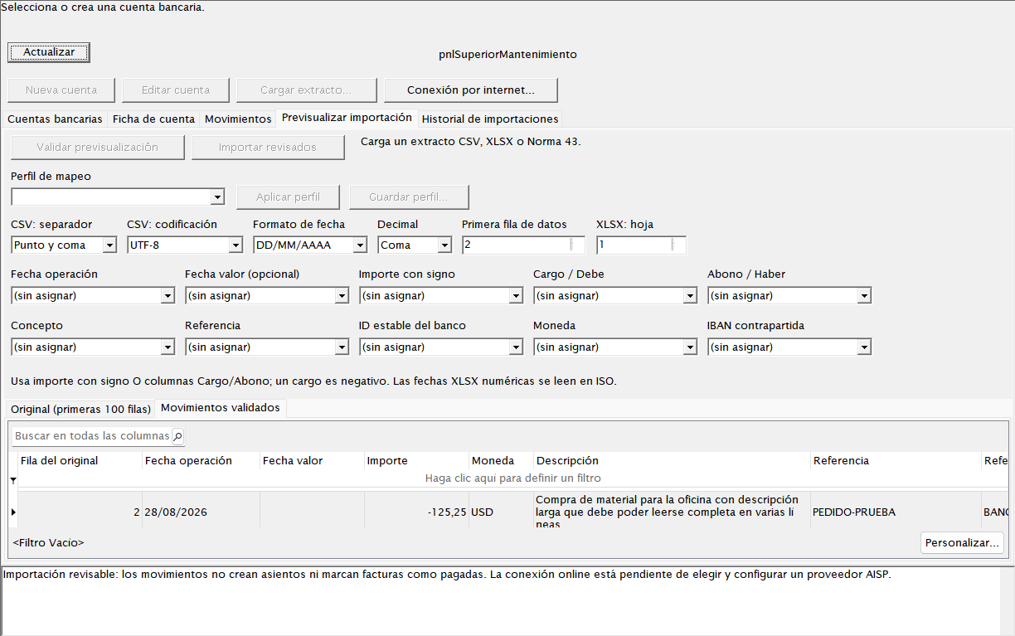This screenshot has width=1015, height=636.
Task: Open the Historial de importaciones tab
Action: (490, 119)
